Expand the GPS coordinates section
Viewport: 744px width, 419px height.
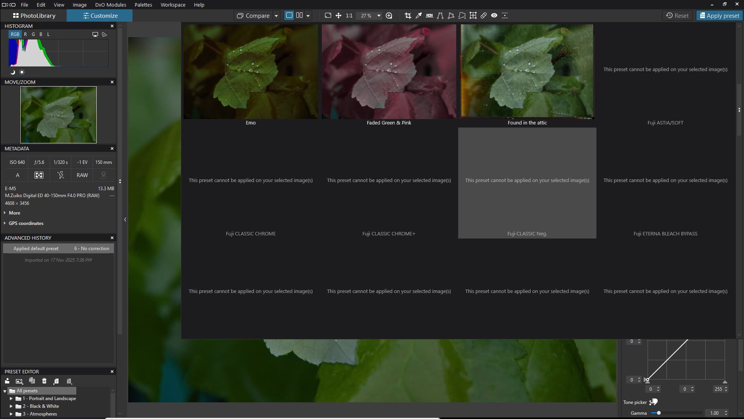click(x=5, y=223)
